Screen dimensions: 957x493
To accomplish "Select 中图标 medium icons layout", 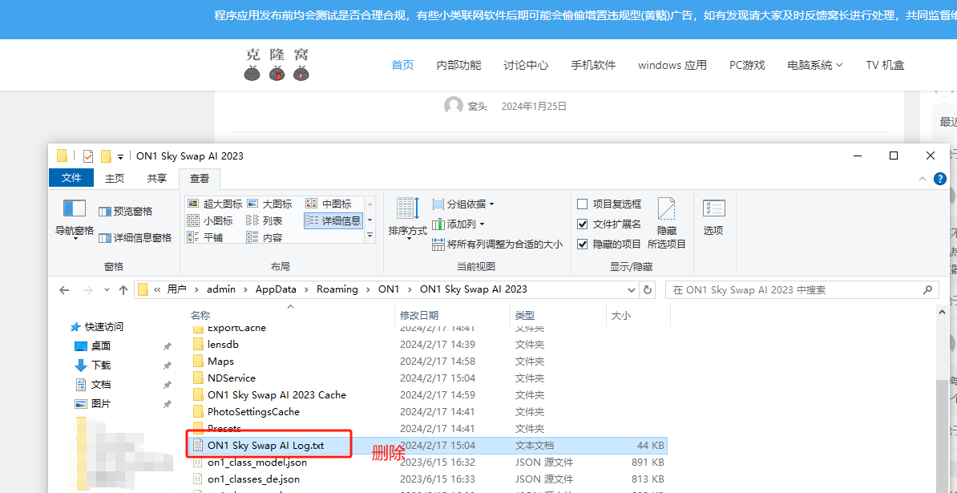I will pos(329,204).
